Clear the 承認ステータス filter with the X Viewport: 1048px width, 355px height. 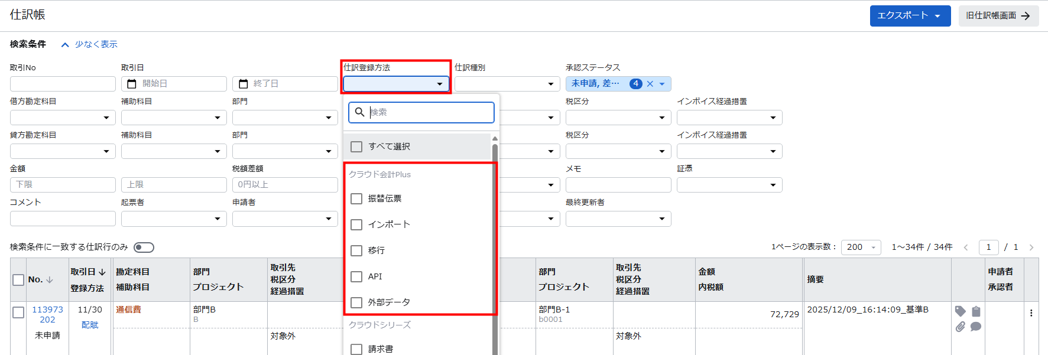[650, 84]
